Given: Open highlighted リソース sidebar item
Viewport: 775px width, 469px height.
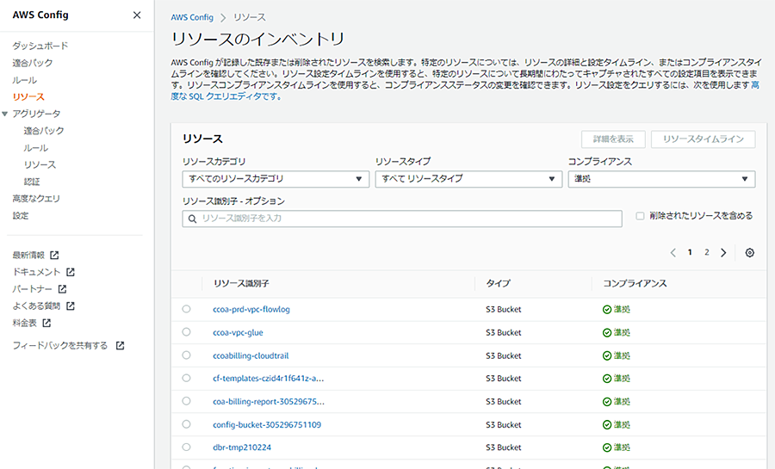Looking at the screenshot, I should coord(28,96).
